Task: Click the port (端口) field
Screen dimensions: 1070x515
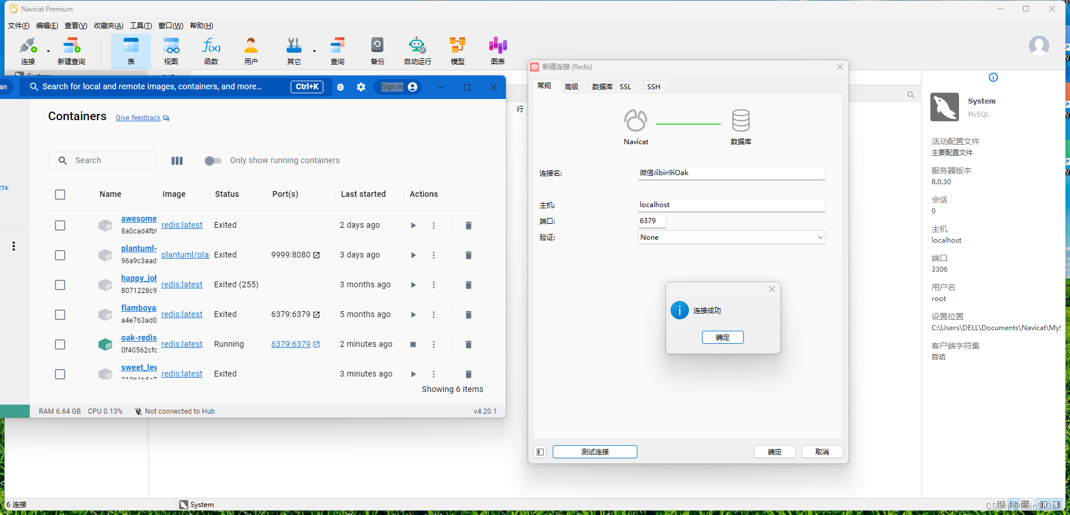Action: pyautogui.click(x=652, y=221)
